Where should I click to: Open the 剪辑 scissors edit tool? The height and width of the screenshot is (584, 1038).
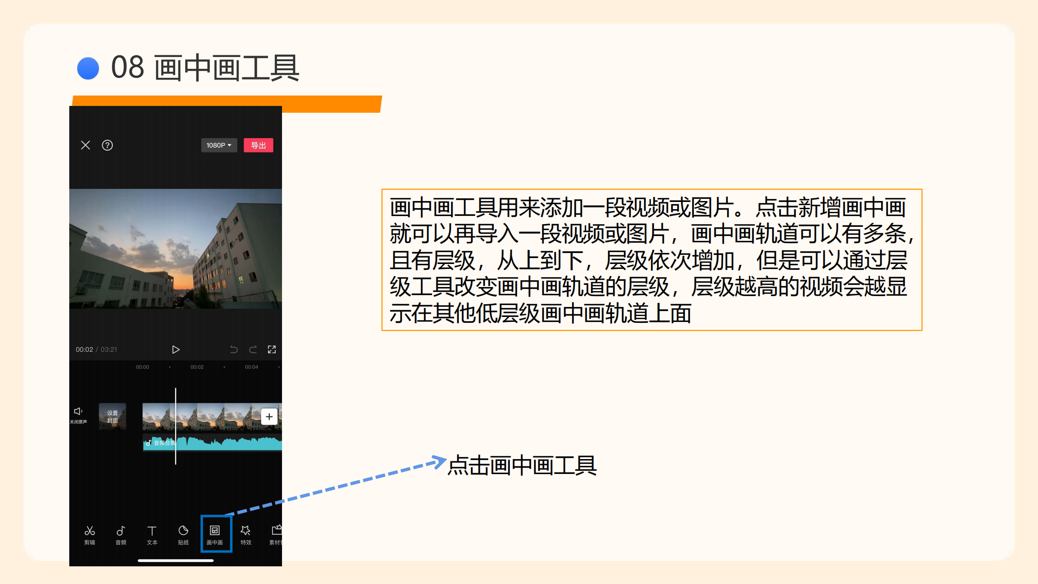point(90,535)
